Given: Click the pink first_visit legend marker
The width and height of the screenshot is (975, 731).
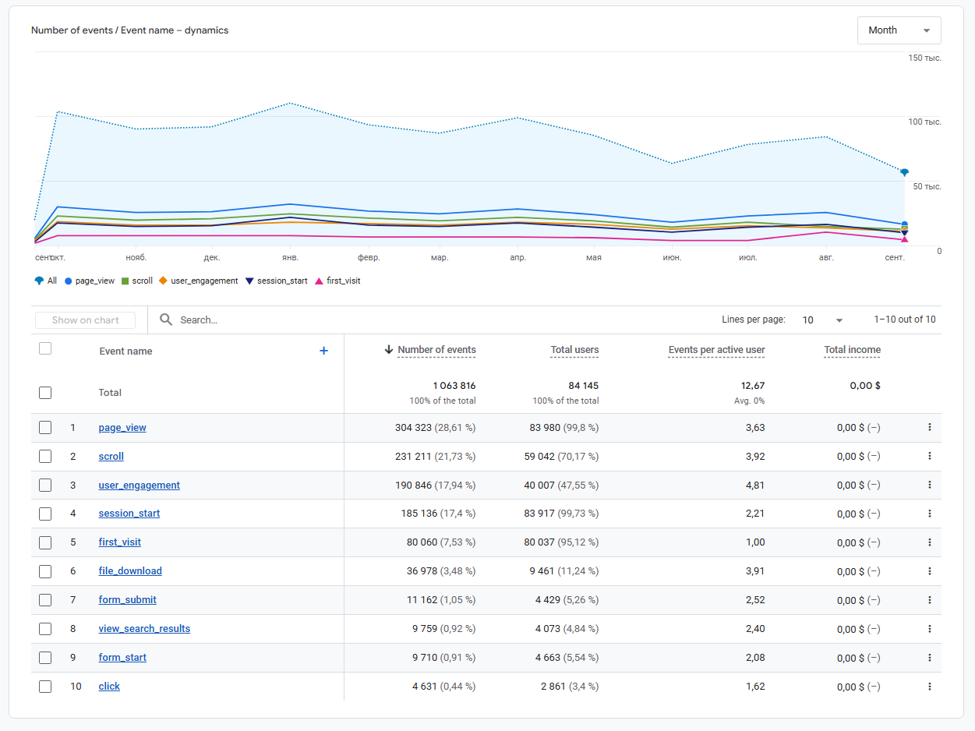Looking at the screenshot, I should click(319, 281).
